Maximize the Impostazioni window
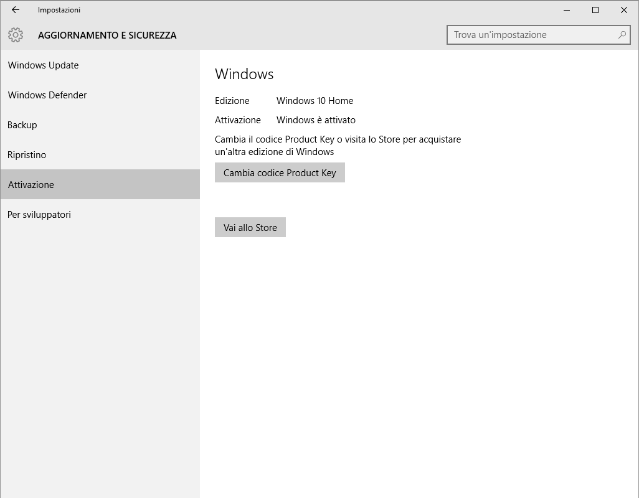 click(x=595, y=10)
